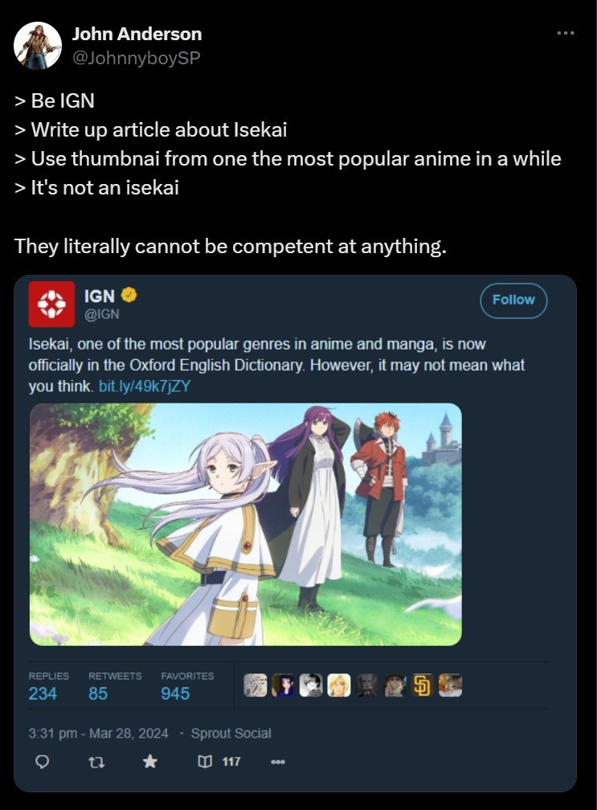This screenshot has height=810, width=597.
Task: Open the Frieren anime thumbnail image
Action: coord(245,524)
